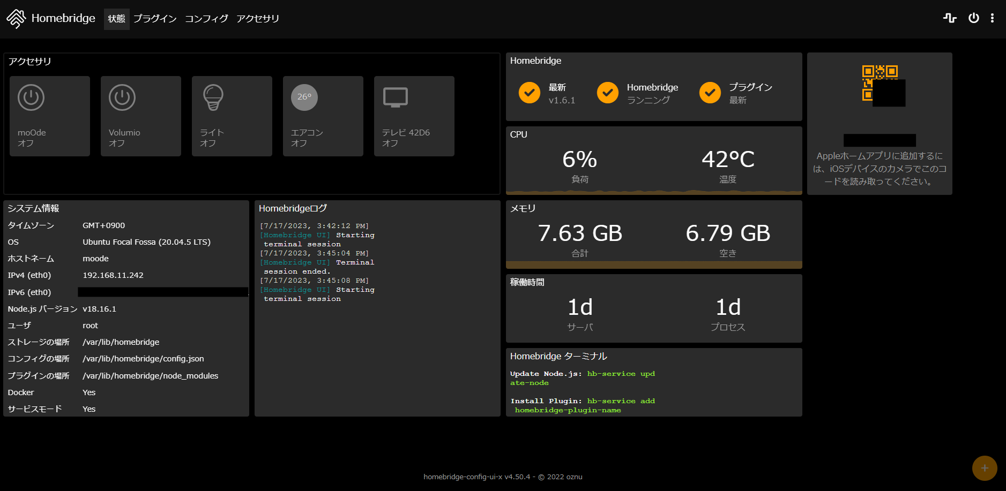Viewport: 1006px width, 491px height.
Task: Click the hostname value moode
Action: (x=95, y=259)
